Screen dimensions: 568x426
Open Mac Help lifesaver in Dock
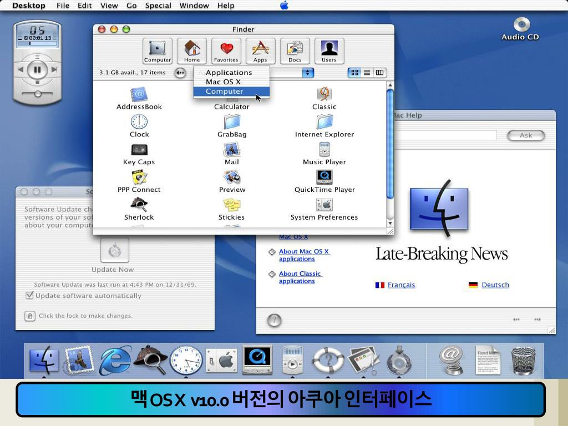tap(328, 360)
